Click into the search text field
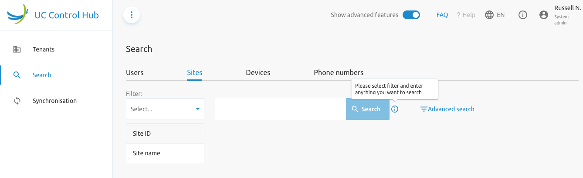Screen dimensions: 583x178 pos(281,109)
